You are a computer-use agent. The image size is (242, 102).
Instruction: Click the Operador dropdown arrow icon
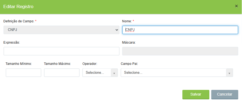point(114,73)
